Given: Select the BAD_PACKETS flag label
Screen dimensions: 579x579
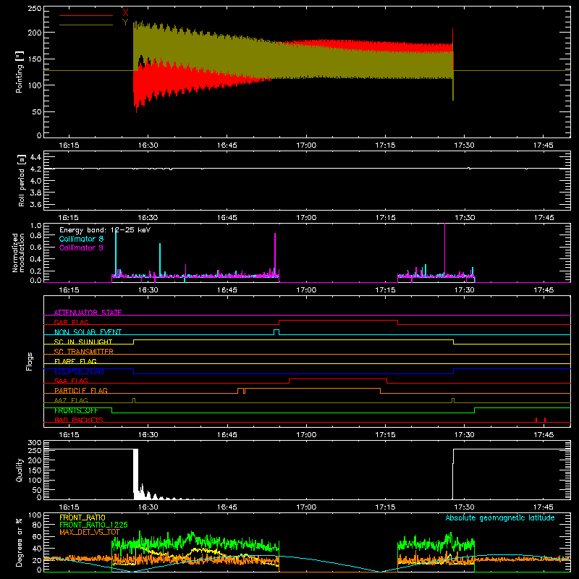Looking at the screenshot, I should 79,420.
